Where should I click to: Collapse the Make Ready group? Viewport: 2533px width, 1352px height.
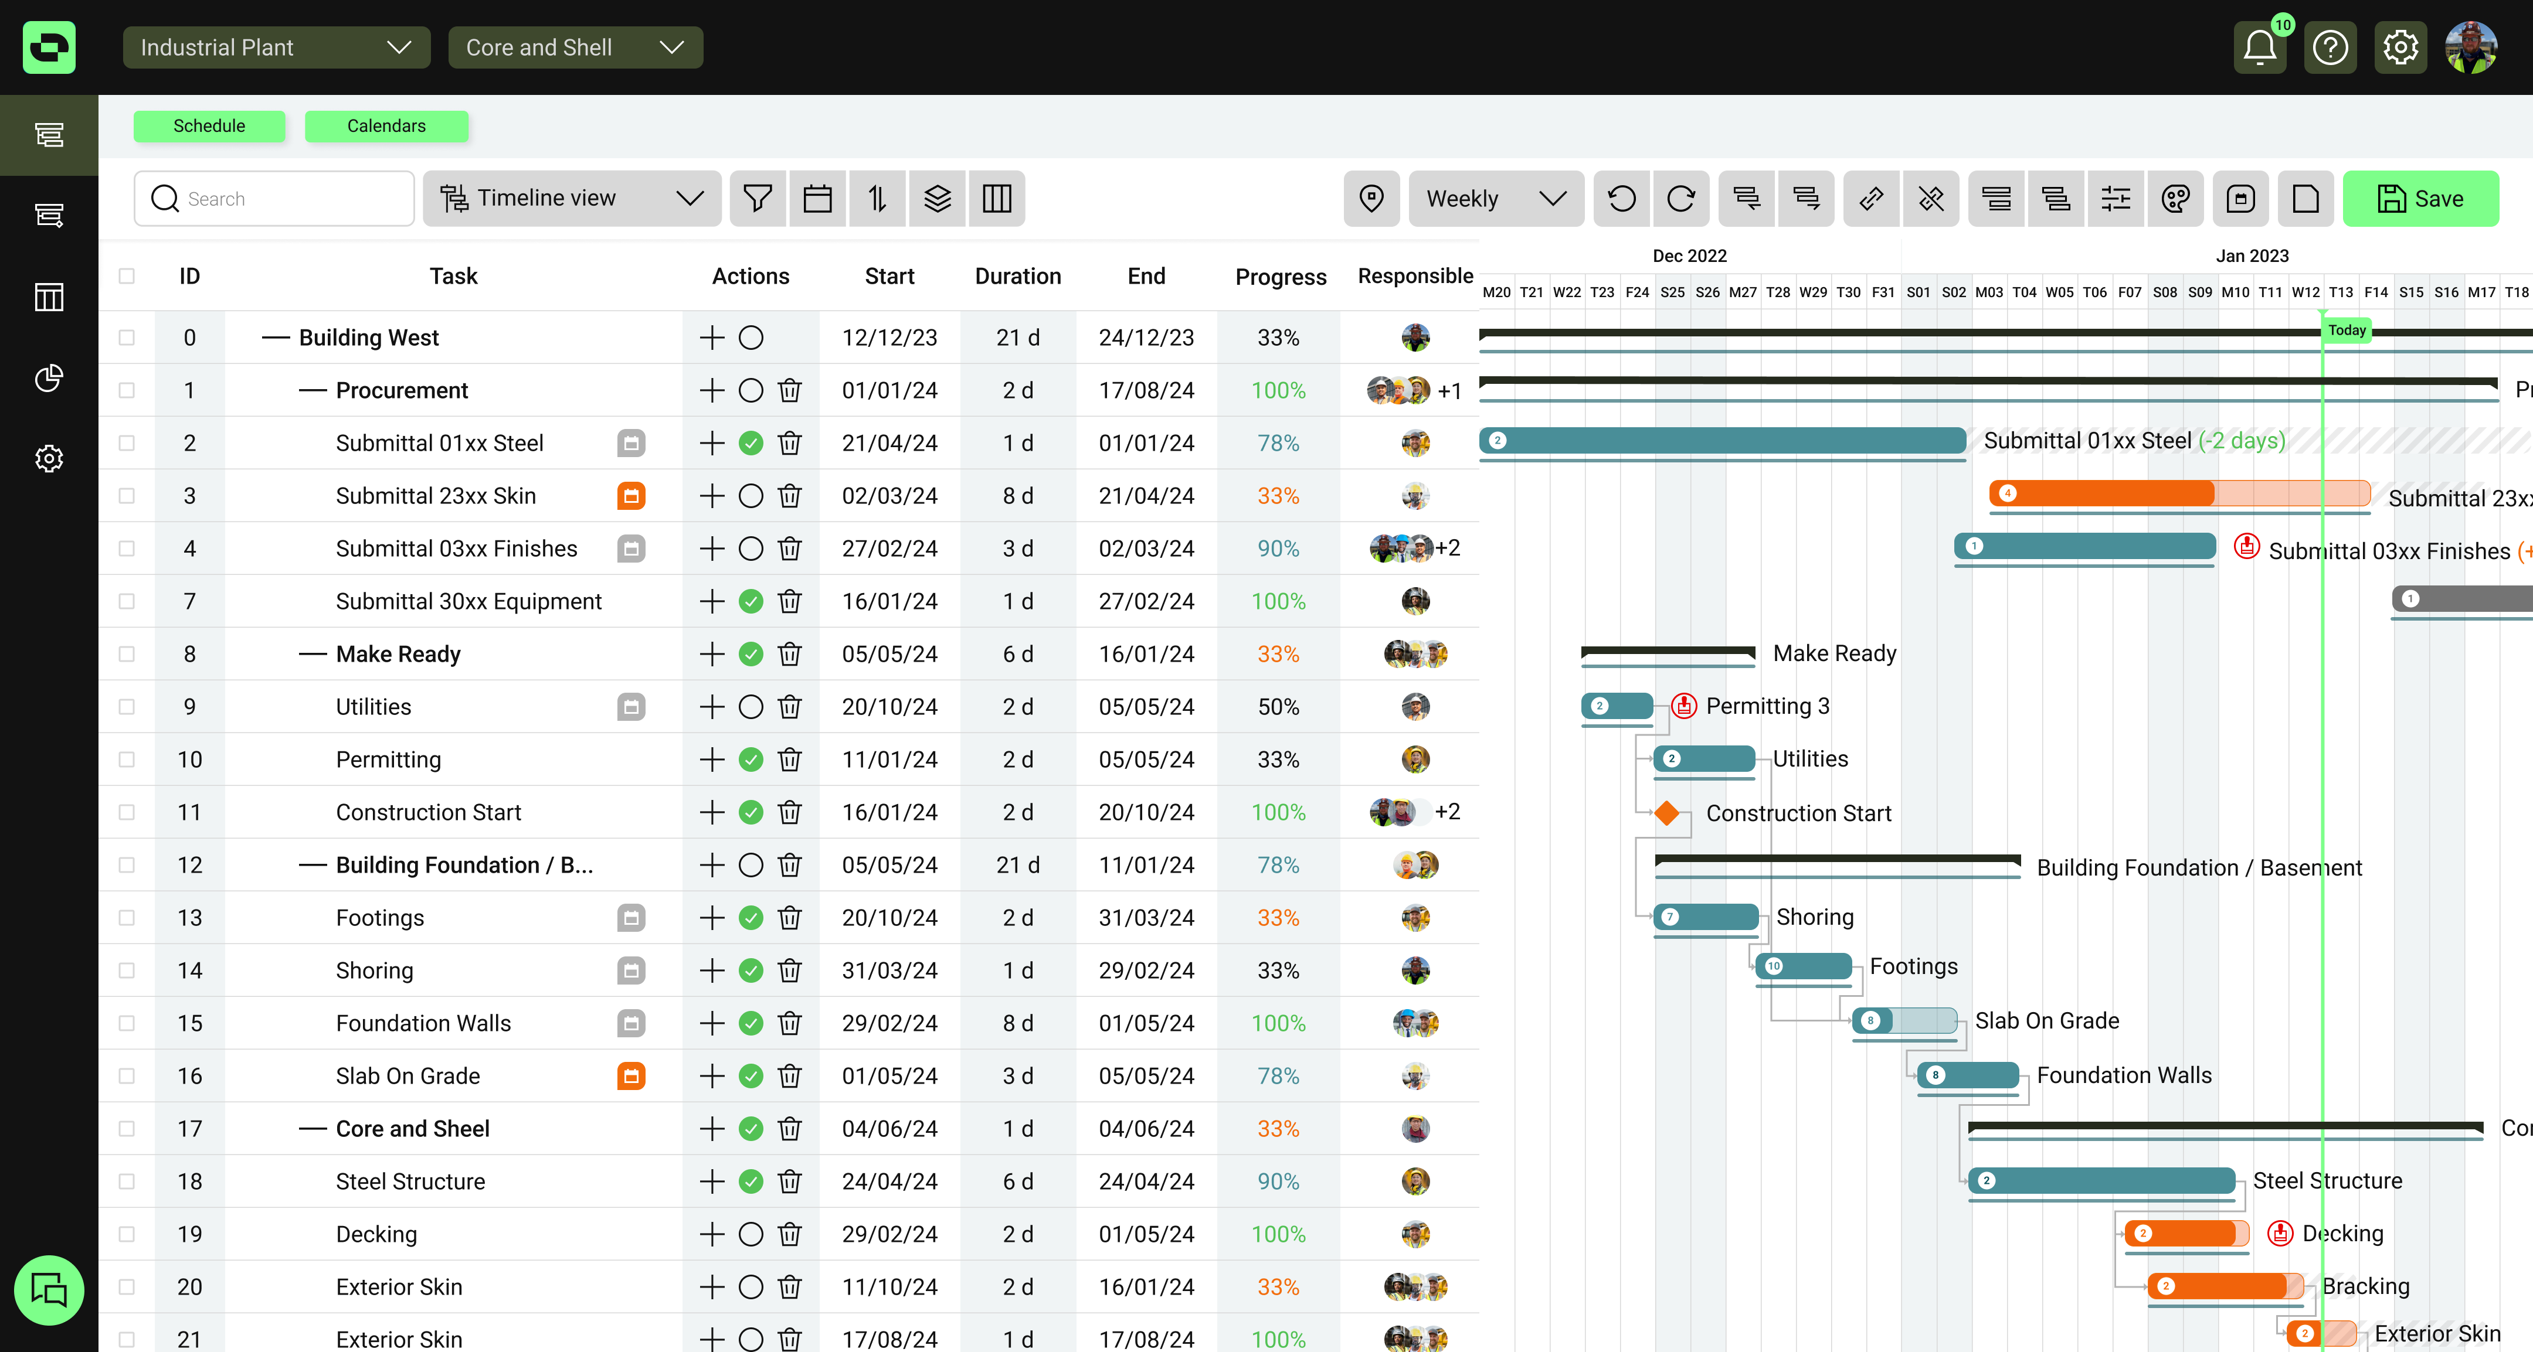[313, 655]
